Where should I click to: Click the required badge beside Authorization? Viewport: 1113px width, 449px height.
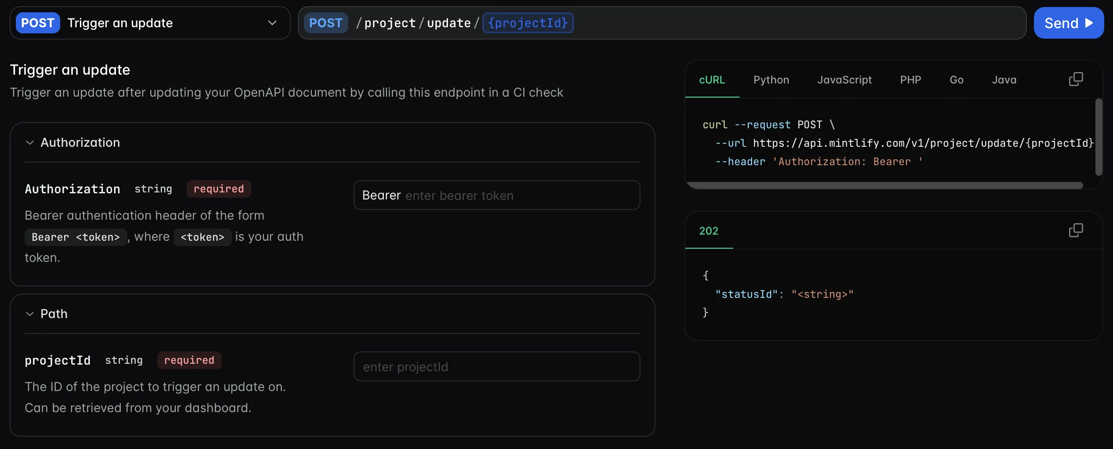tap(219, 189)
